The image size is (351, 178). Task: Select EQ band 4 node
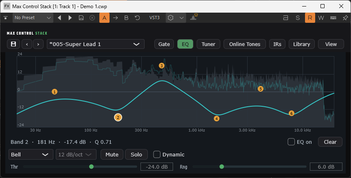click(x=217, y=119)
